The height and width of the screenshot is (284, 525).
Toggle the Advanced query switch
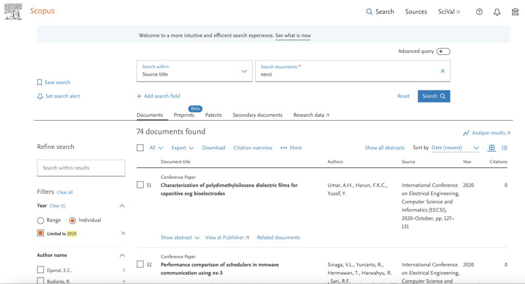[443, 51]
